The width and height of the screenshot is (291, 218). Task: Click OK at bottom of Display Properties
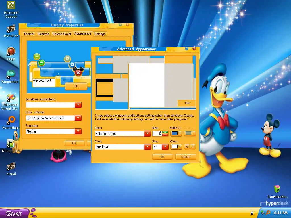74,143
